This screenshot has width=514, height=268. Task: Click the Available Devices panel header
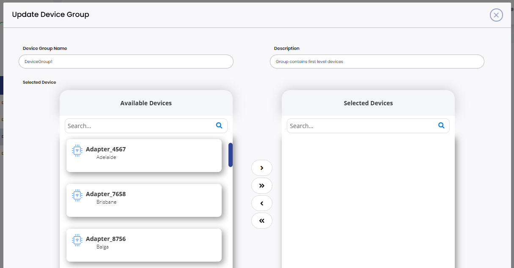coord(146,103)
